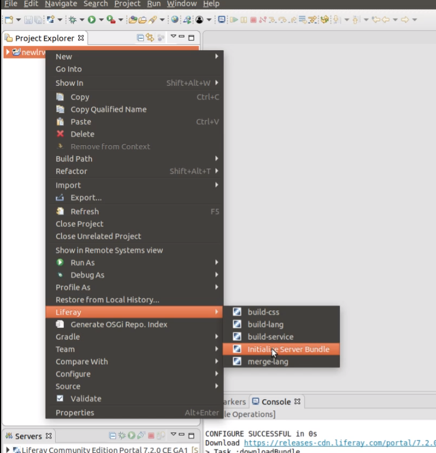Choose merge-lang in Liferay submenu
This screenshot has width=436, height=453.
point(281,361)
